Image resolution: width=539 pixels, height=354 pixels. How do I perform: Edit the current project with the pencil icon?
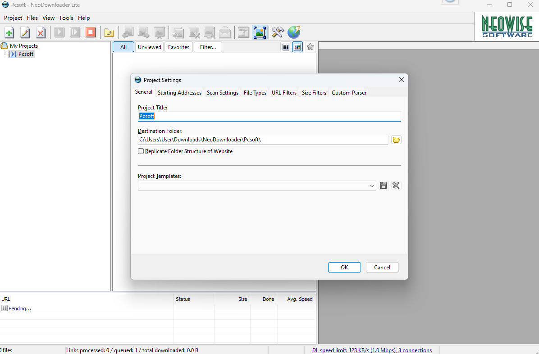[x=25, y=32]
